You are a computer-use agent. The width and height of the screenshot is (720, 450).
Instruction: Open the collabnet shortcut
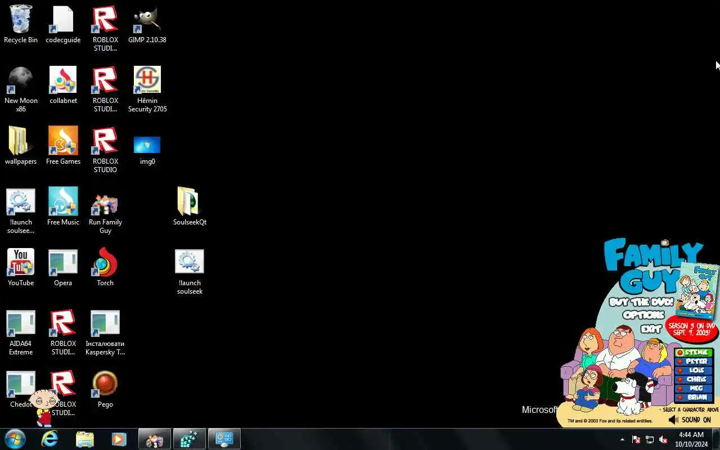coord(63,85)
